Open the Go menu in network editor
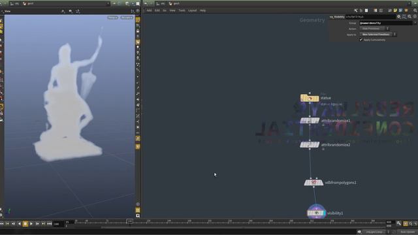Image resolution: width=418 pixels, height=235 pixels. coord(165,10)
